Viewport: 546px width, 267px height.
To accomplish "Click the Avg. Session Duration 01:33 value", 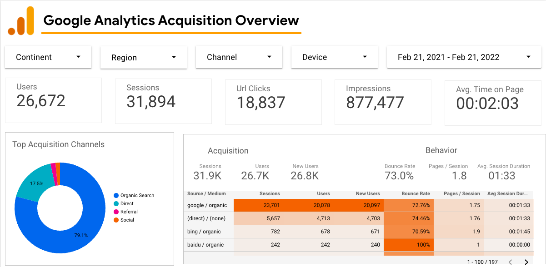I will pyautogui.click(x=502, y=176).
